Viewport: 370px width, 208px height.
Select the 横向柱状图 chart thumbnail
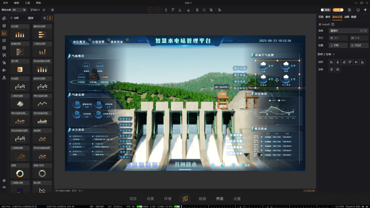pyautogui.click(x=42, y=32)
